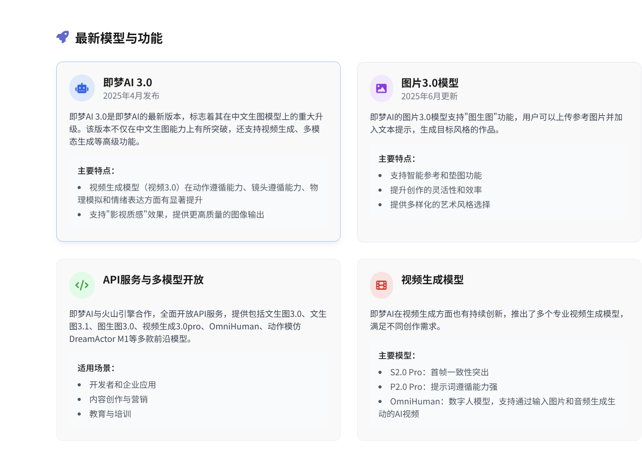Screen dimensions: 642x451
Task: Select bullet S2.0 Pro：首帧一致性突出
Action: click(x=439, y=372)
